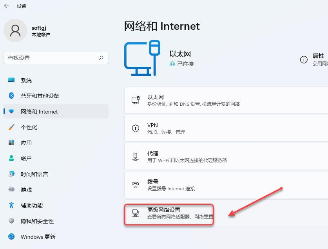
Task: Open the 代理 proxy settings row
Action: [x=226, y=157]
